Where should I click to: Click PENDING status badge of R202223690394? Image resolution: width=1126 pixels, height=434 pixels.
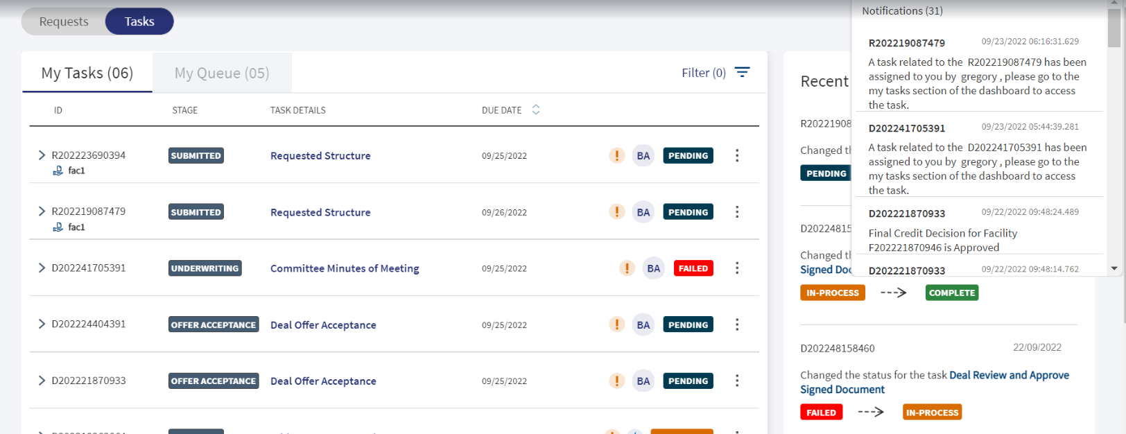coord(688,155)
